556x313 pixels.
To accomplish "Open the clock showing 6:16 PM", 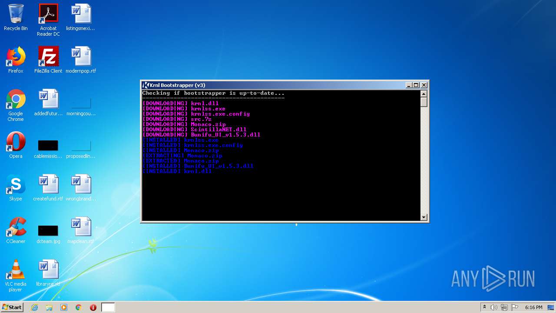I will coord(533,307).
